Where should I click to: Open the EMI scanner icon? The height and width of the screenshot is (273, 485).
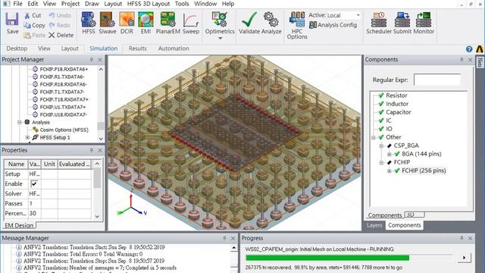pyautogui.click(x=145, y=20)
